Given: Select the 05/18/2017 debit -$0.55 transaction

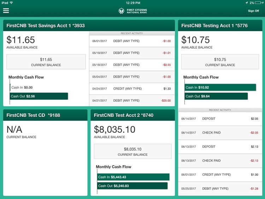Looking at the screenshot, I should click(x=132, y=65).
